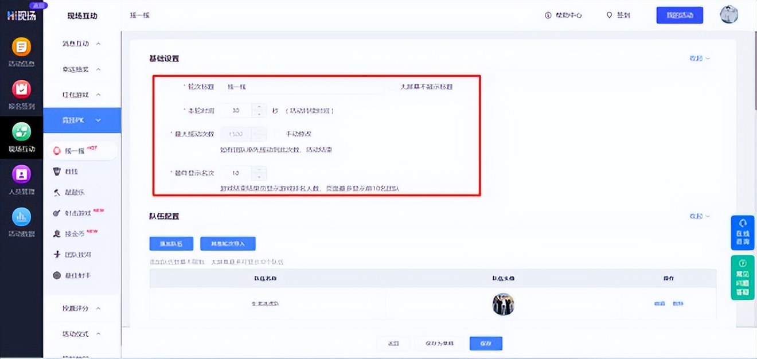The height and width of the screenshot is (359, 757).
Task: Open 人员管理 from the sidebar
Action: click(x=21, y=179)
